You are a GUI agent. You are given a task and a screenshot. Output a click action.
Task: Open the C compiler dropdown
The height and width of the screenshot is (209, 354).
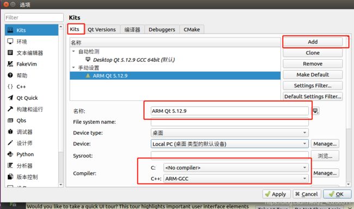pos(236,168)
